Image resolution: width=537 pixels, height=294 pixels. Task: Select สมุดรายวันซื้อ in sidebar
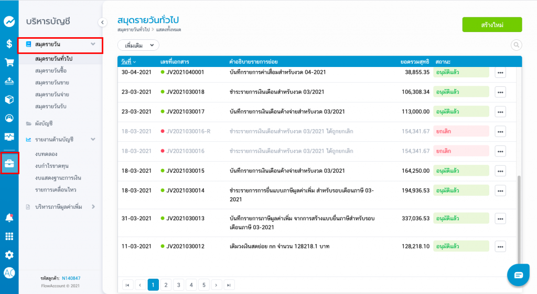[x=51, y=71]
